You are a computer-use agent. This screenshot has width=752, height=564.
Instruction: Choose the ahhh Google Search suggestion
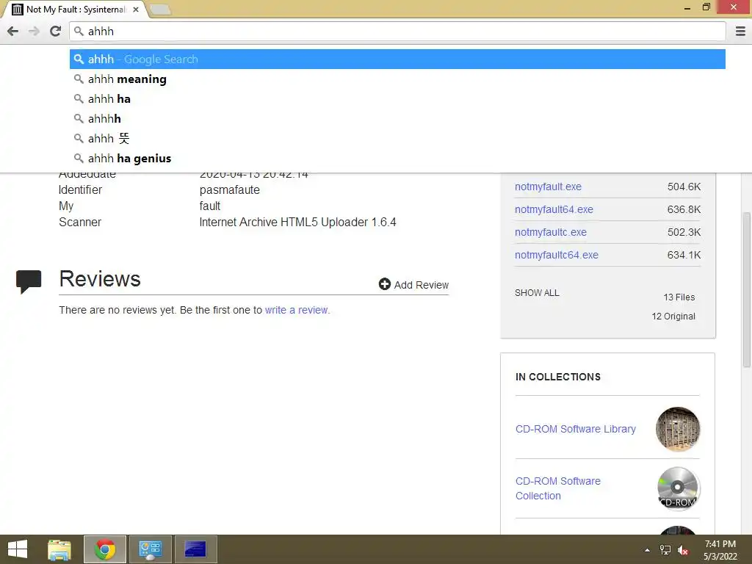click(x=397, y=59)
